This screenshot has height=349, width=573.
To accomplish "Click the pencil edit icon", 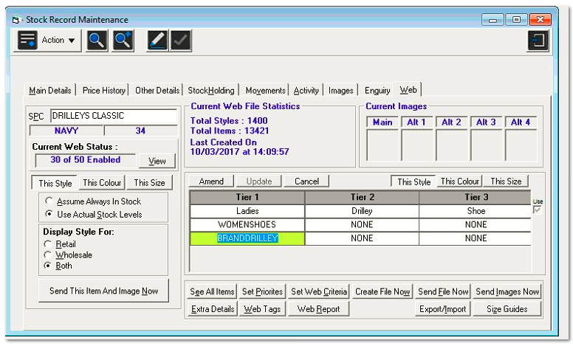I will (x=157, y=40).
